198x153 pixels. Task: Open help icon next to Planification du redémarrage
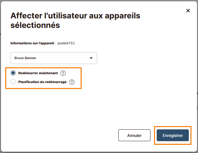click(72, 82)
